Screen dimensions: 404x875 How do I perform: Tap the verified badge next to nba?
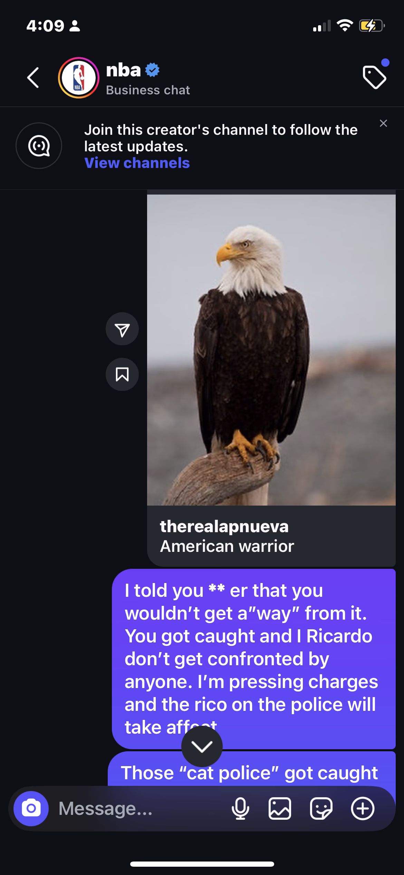[x=152, y=70]
